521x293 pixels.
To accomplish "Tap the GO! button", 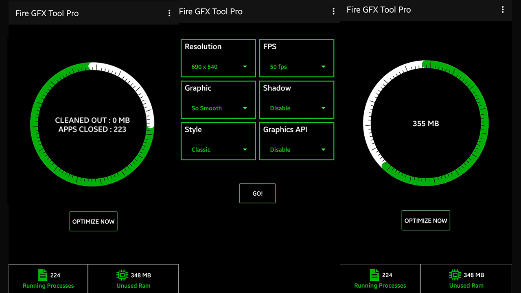I will [257, 193].
